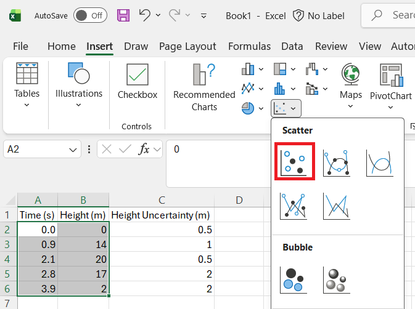Insert a 2-D Bubble chart
The height and width of the screenshot is (309, 415).
pyautogui.click(x=294, y=280)
